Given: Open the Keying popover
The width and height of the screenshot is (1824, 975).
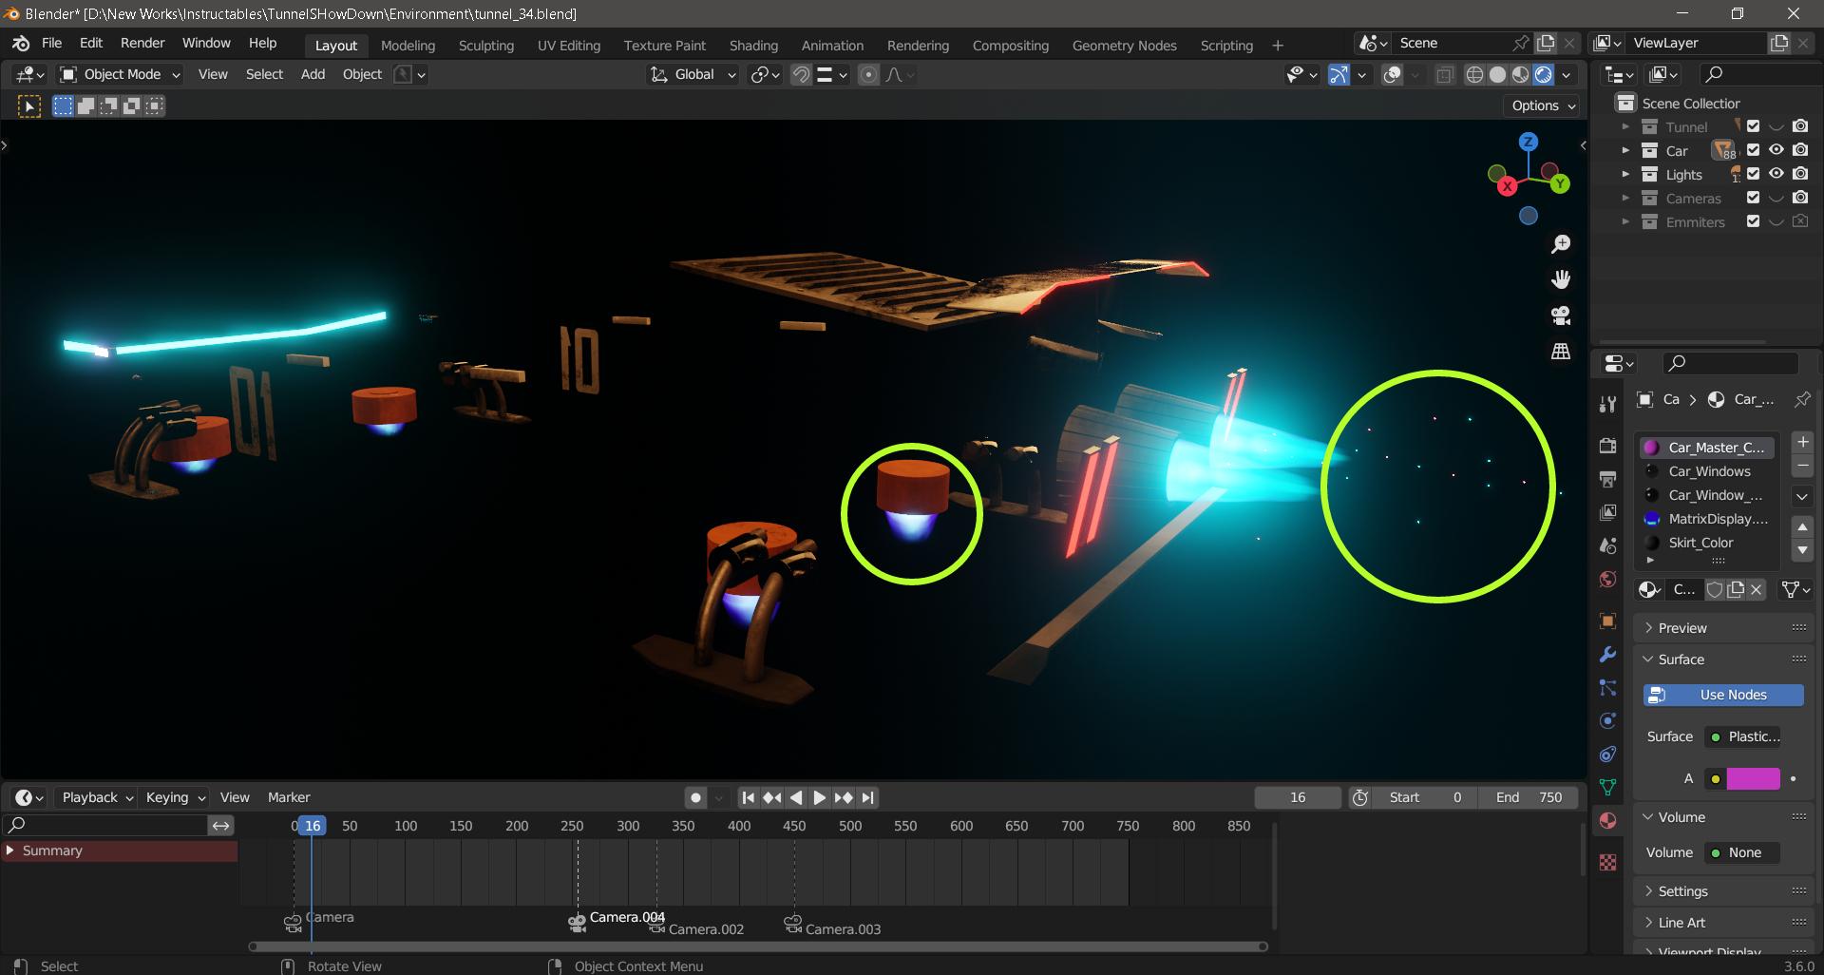Looking at the screenshot, I should point(174,797).
